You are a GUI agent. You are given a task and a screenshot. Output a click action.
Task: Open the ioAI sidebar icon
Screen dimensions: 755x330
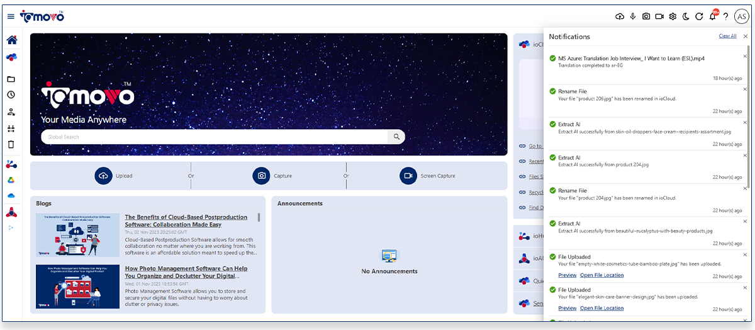click(x=11, y=213)
